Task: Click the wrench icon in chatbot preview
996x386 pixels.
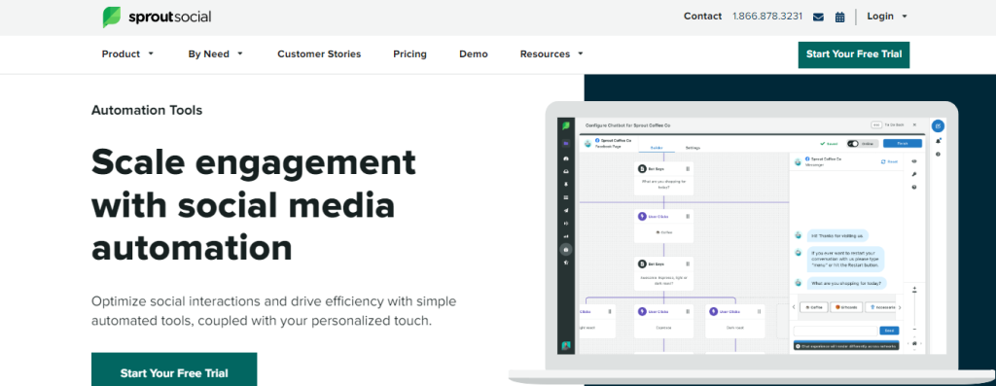Action: (x=914, y=174)
